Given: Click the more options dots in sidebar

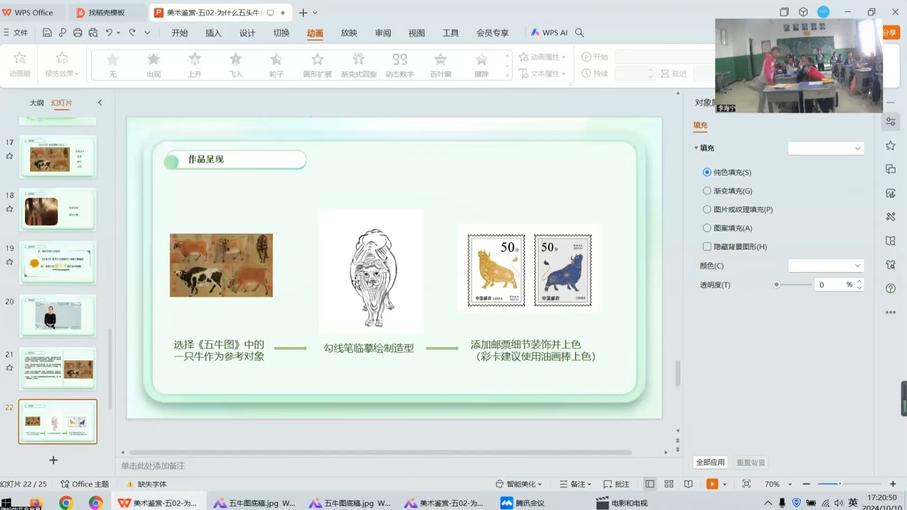Looking at the screenshot, I should (891, 312).
